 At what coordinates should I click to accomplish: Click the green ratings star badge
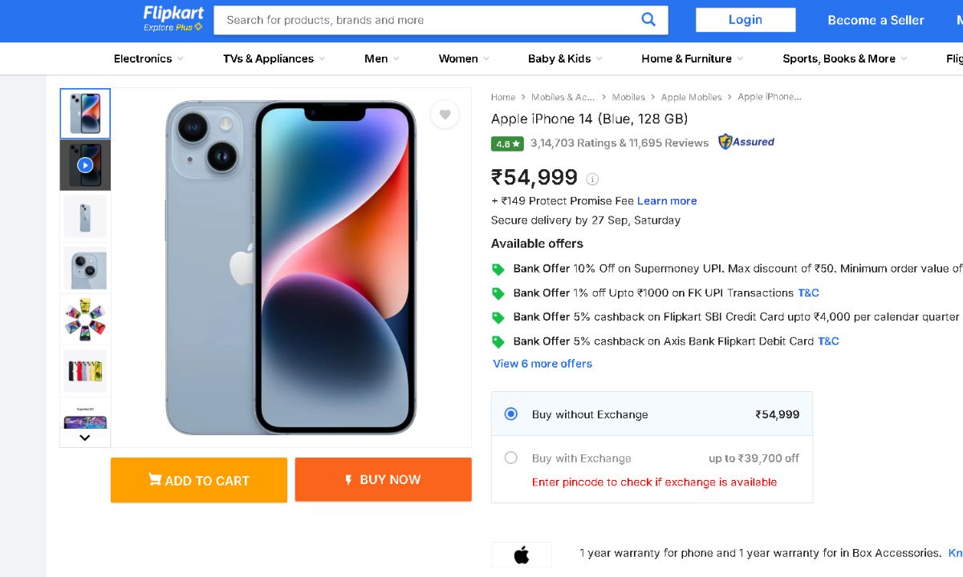pyautogui.click(x=508, y=143)
